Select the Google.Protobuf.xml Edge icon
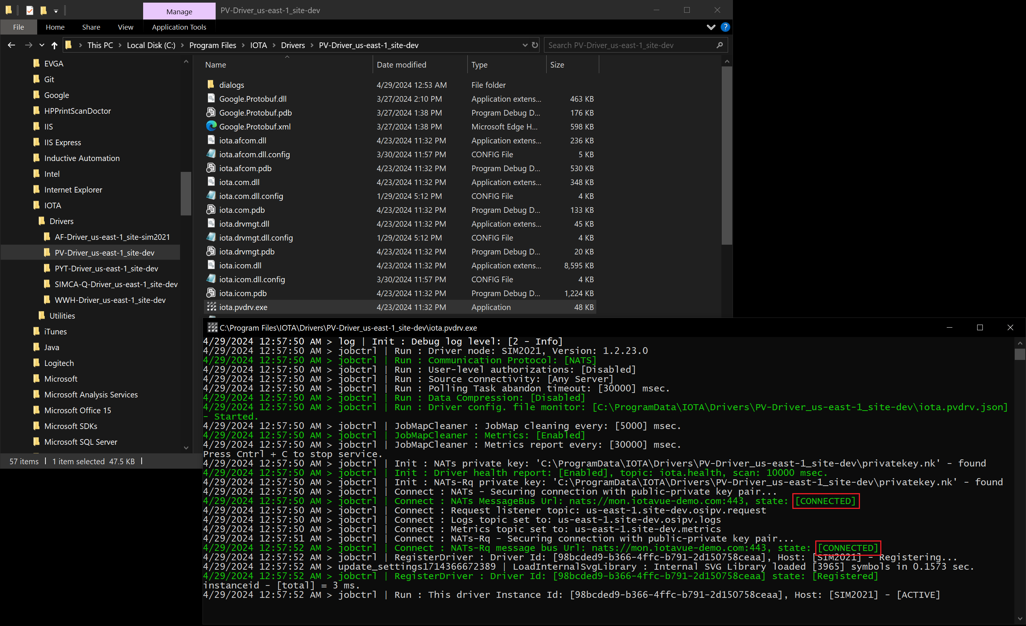Image resolution: width=1026 pixels, height=626 pixels. [211, 126]
